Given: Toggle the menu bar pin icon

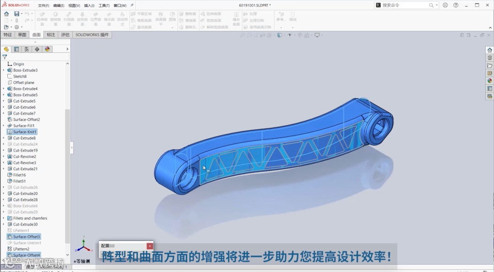Looking at the screenshot, I should [x=132, y=5].
